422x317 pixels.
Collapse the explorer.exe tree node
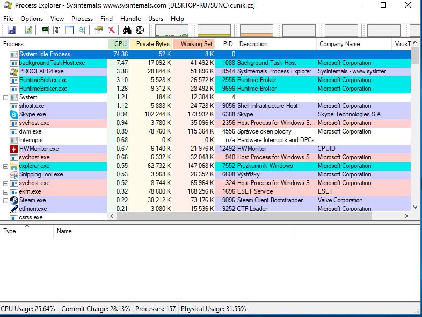(6, 166)
